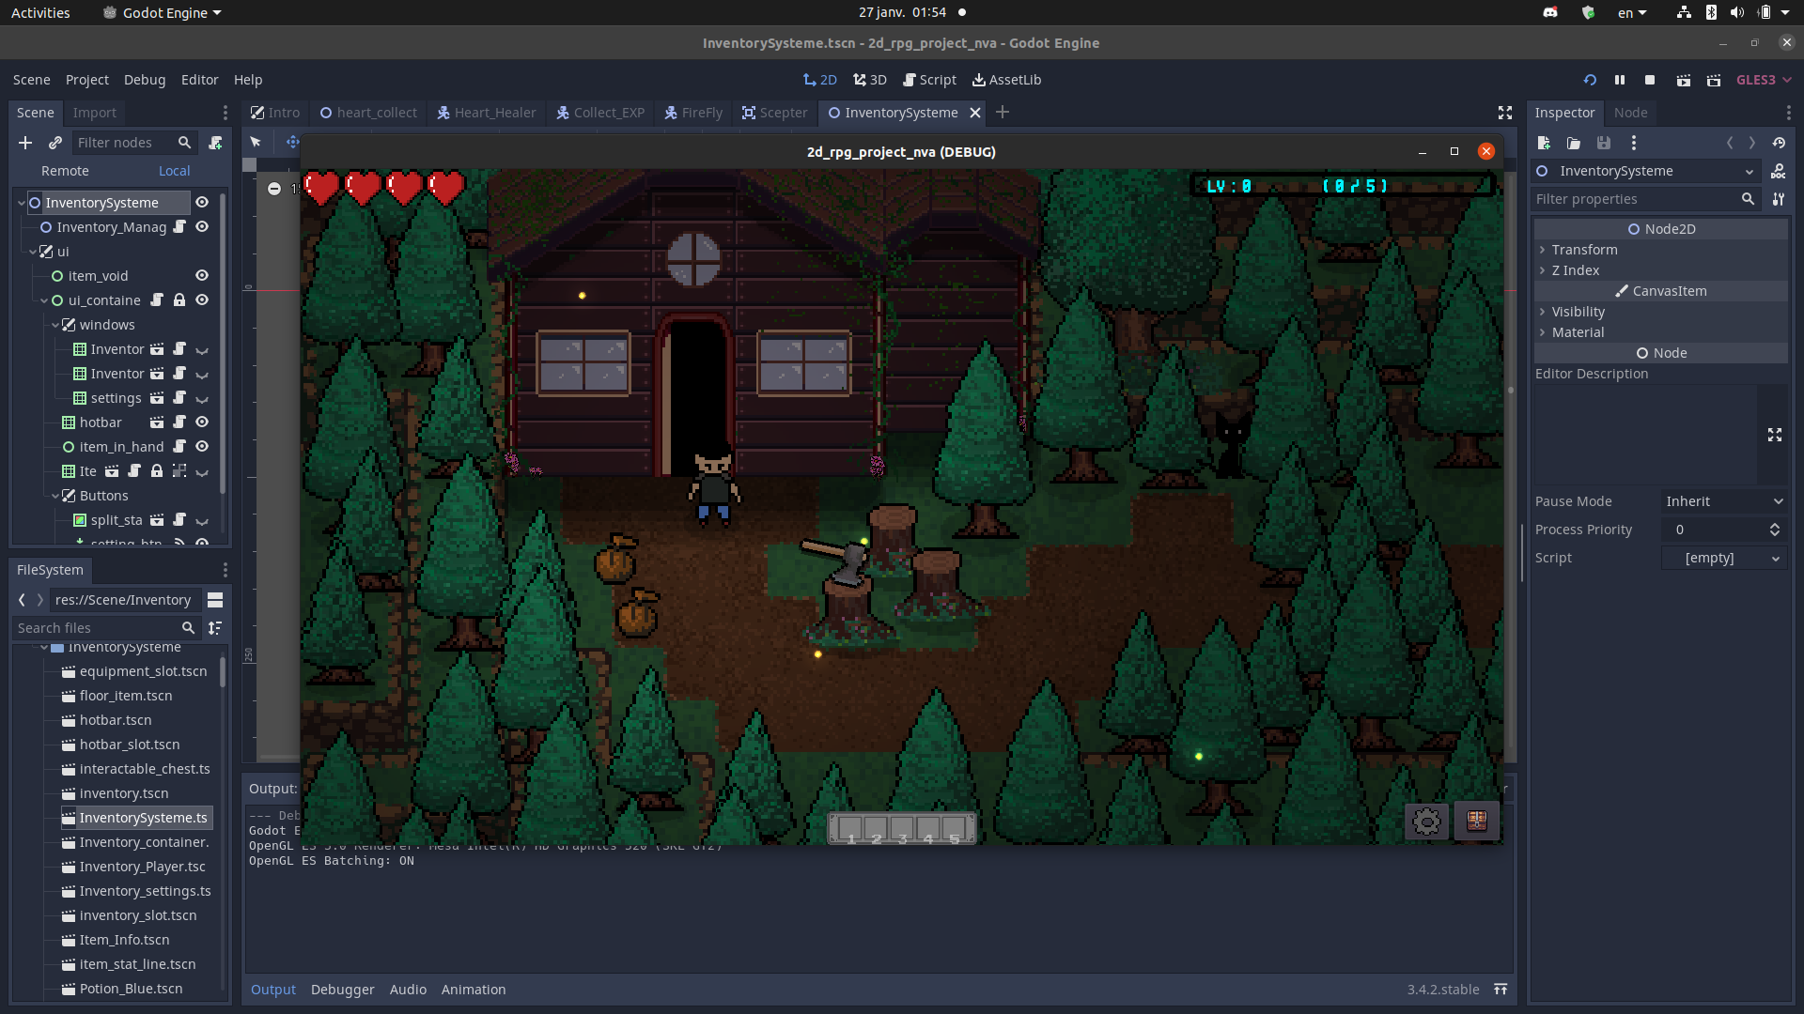This screenshot has height=1014, width=1804.
Task: Open the Scene menu
Action: click(x=31, y=79)
